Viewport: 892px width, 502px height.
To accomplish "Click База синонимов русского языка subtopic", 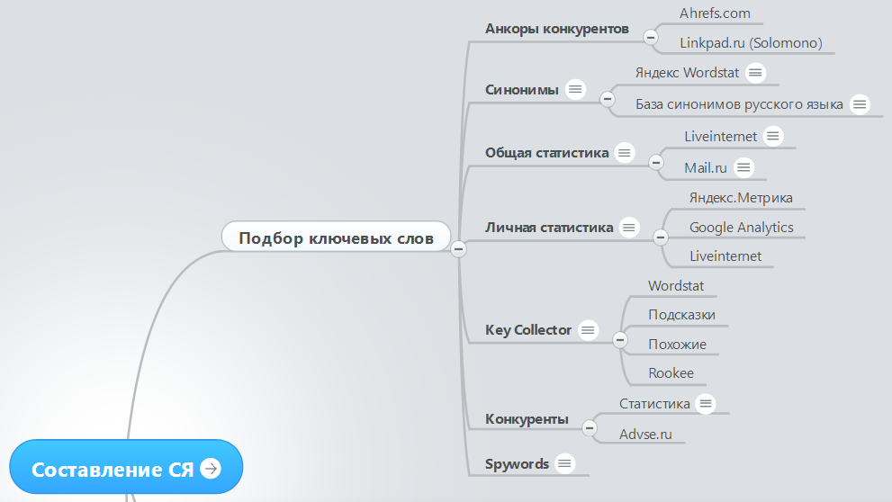I will 740,104.
